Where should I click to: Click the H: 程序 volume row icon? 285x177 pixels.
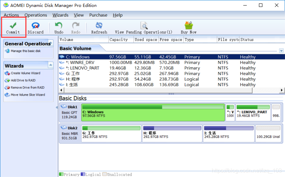coord(62,79)
